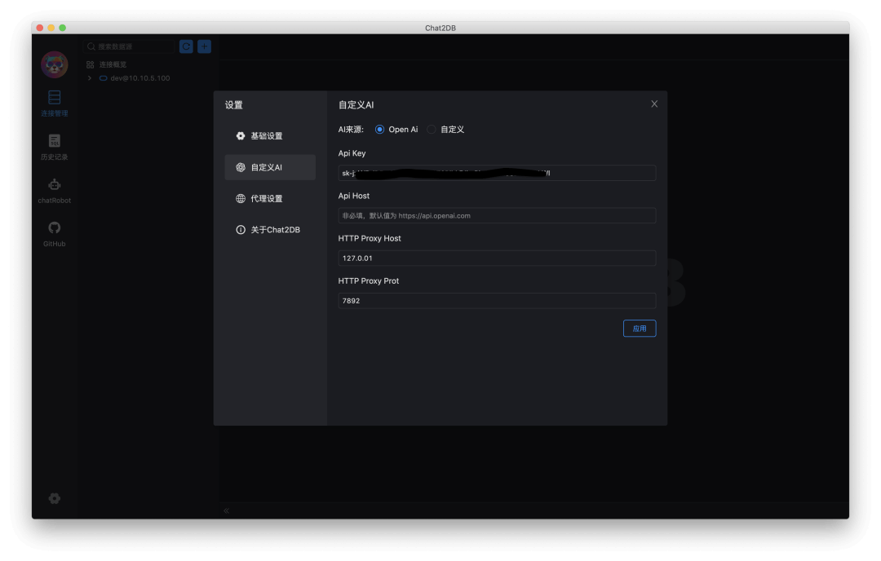
Task: Select the 连接概览 overview entry
Action: point(113,64)
